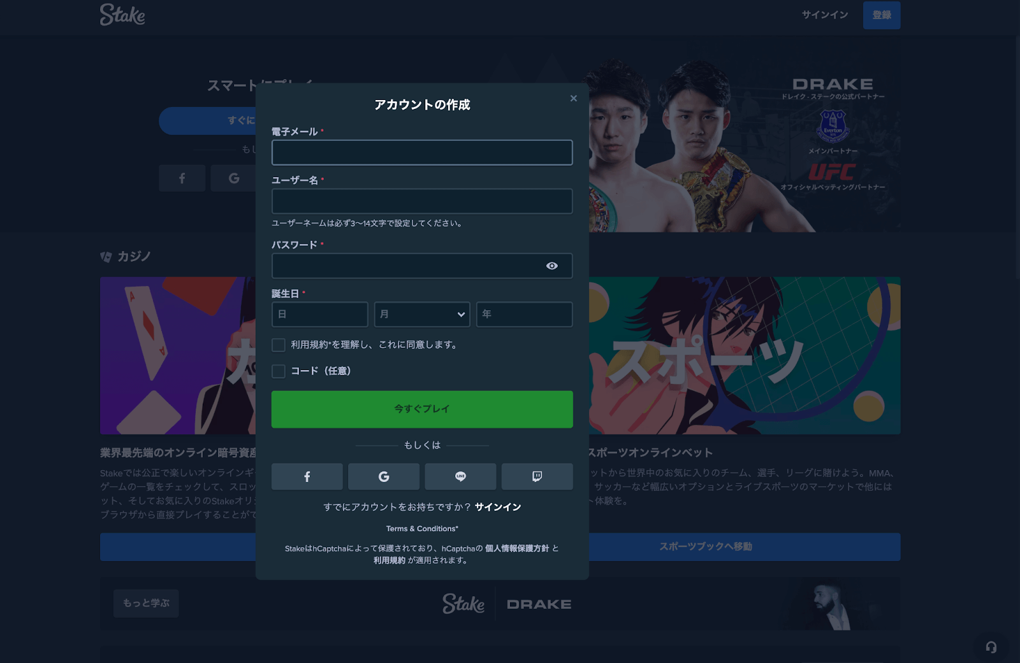This screenshot has width=1020, height=663.
Task: Click the スポーツオンラインベット heading
Action: point(650,453)
